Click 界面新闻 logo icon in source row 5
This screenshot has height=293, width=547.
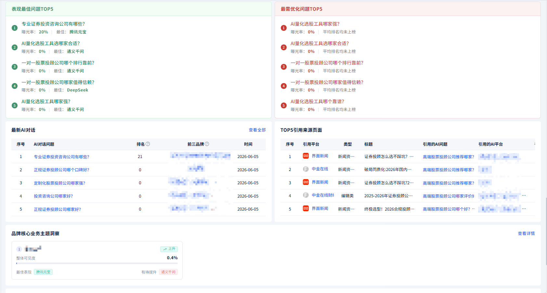coord(306,208)
